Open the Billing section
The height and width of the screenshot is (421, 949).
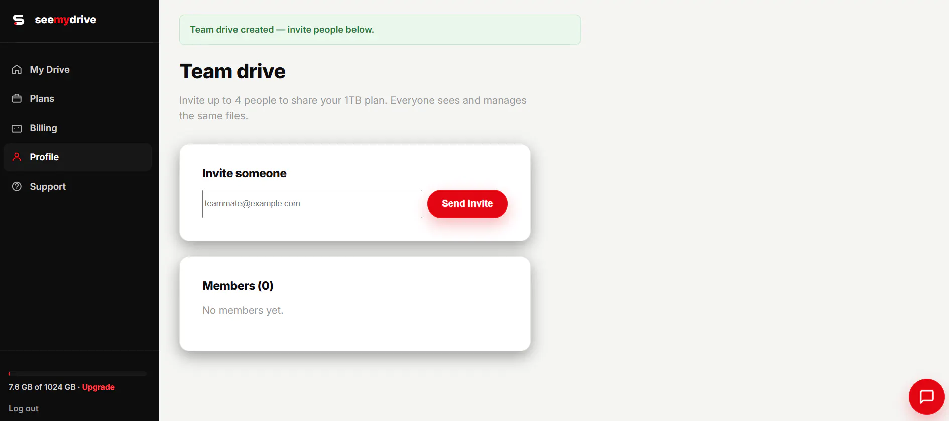[77, 128]
